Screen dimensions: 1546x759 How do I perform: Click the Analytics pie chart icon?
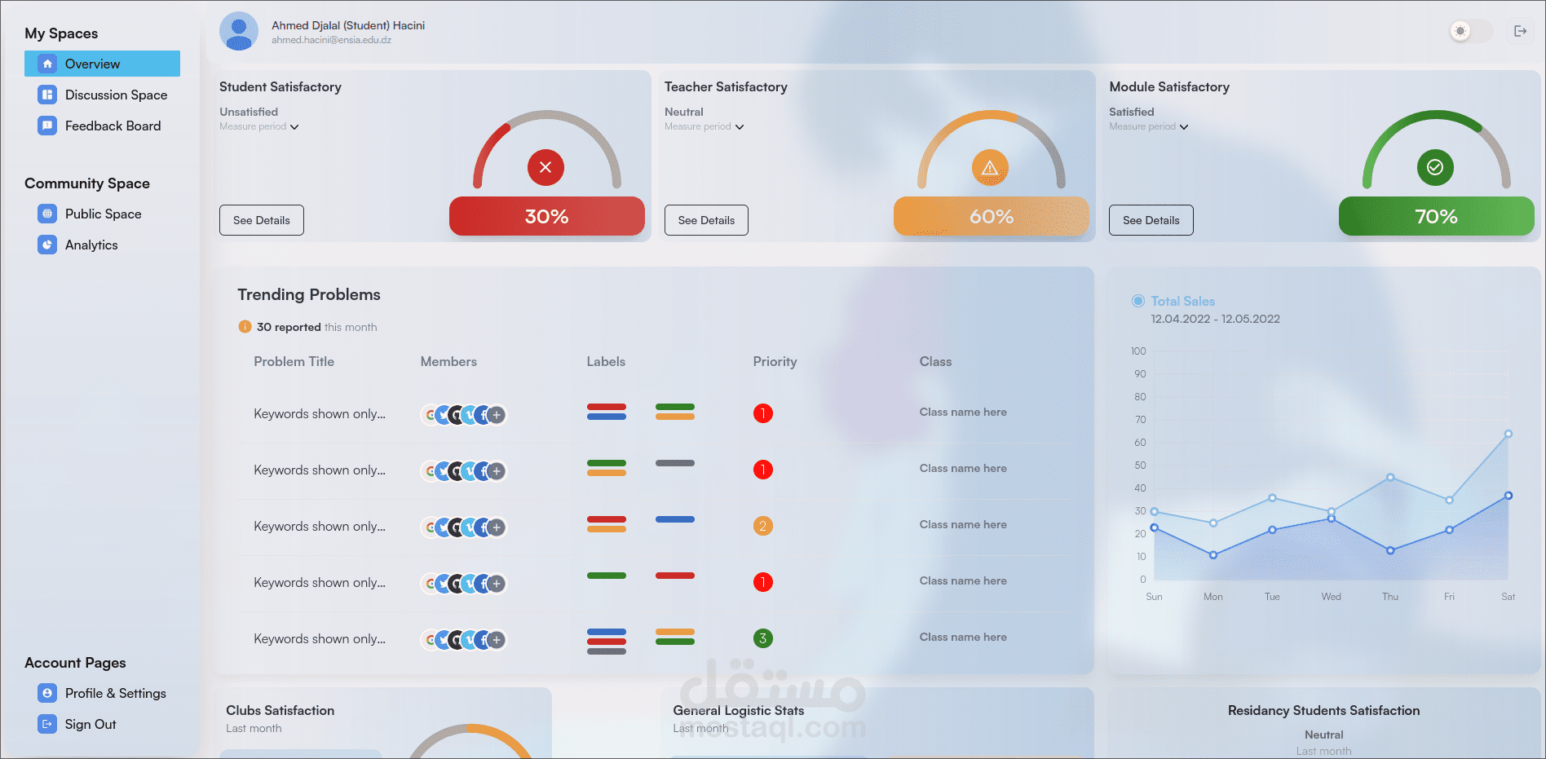pyautogui.click(x=47, y=245)
